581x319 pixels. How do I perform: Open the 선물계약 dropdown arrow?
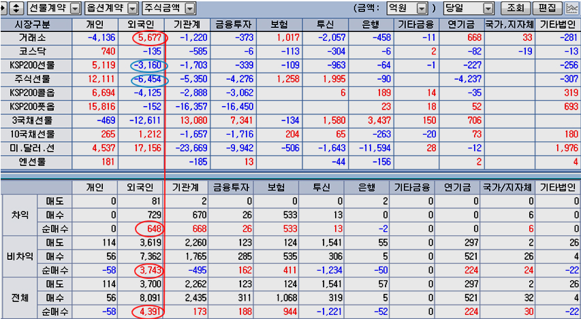(x=75, y=8)
